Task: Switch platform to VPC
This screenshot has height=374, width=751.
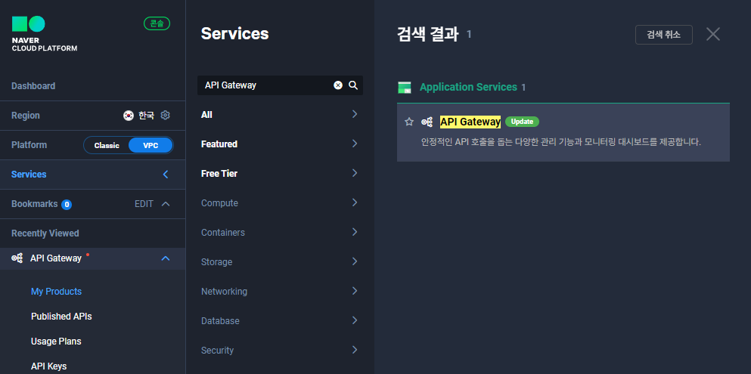Action: [151, 145]
